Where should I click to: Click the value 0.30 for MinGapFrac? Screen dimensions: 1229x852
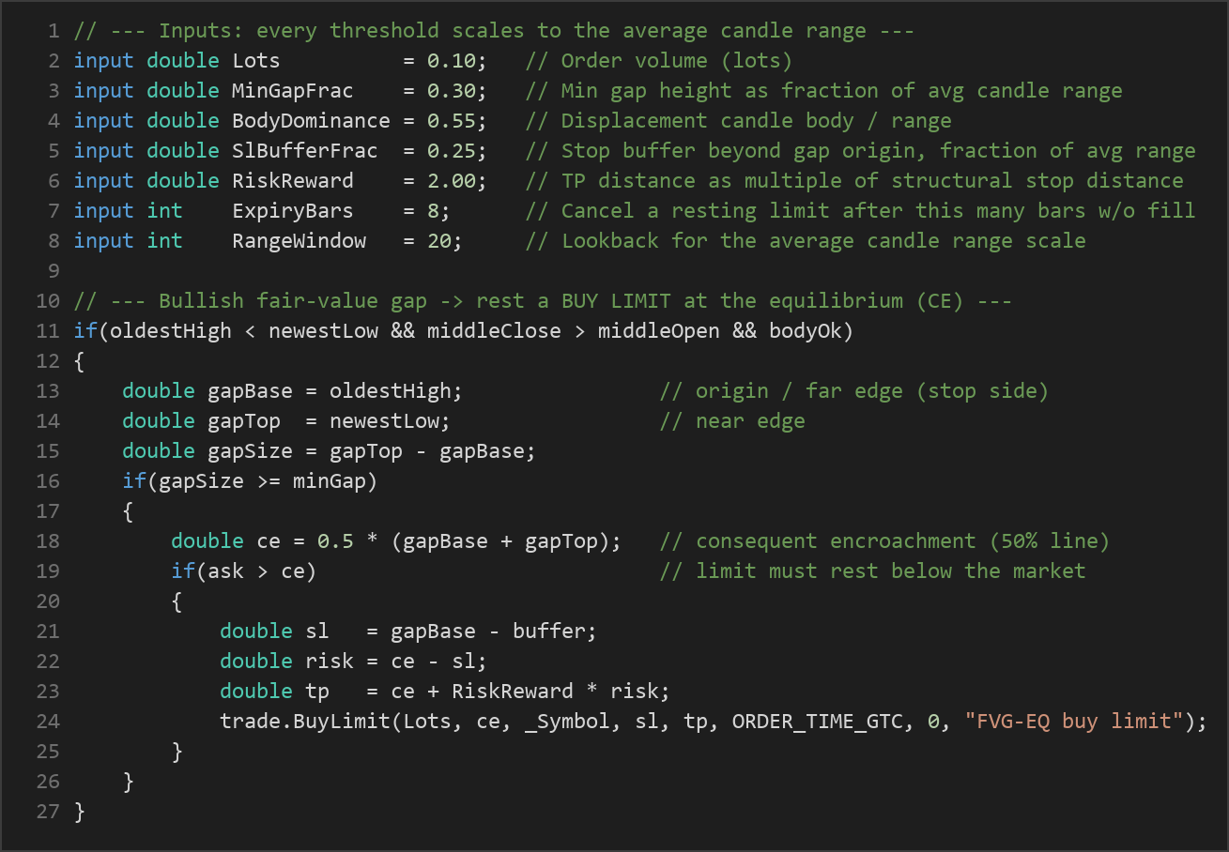tap(452, 91)
